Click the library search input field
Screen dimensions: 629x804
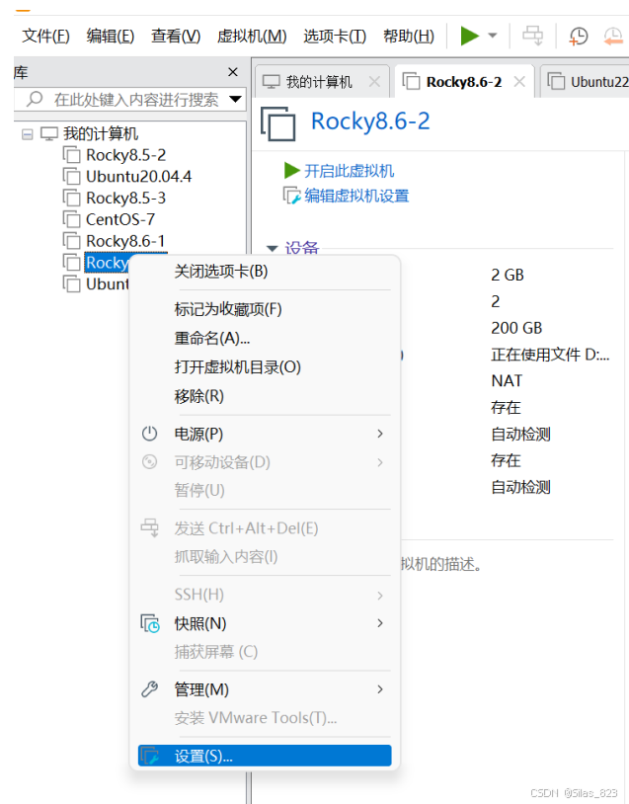[x=136, y=100]
